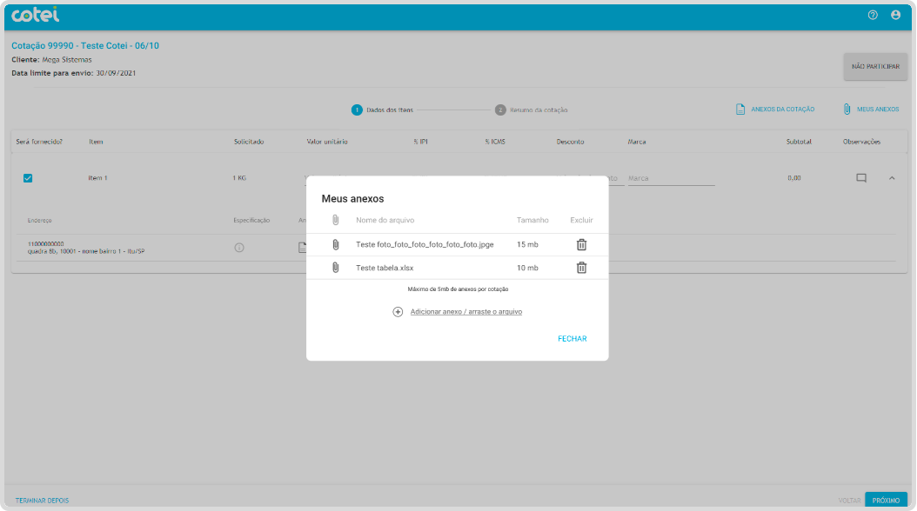The image size is (917, 511).
Task: Click the plus circle add attachment icon
Action: click(x=398, y=312)
